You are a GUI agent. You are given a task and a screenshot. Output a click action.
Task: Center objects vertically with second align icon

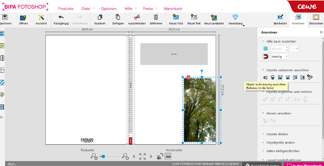273,77
